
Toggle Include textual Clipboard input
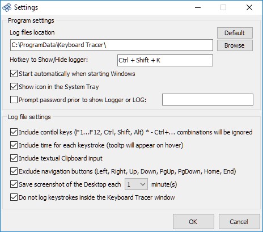point(14,158)
